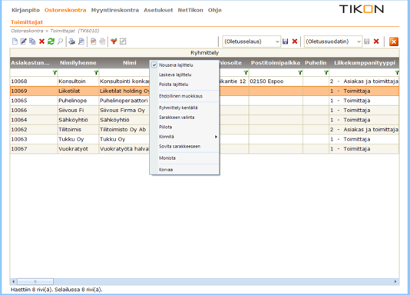Open the Ostoreskontra menu
The width and height of the screenshot is (410, 295).
pos(65,10)
